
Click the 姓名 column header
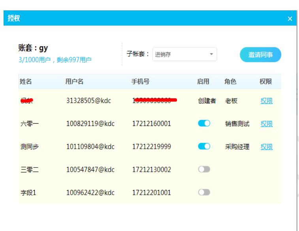(x=26, y=82)
